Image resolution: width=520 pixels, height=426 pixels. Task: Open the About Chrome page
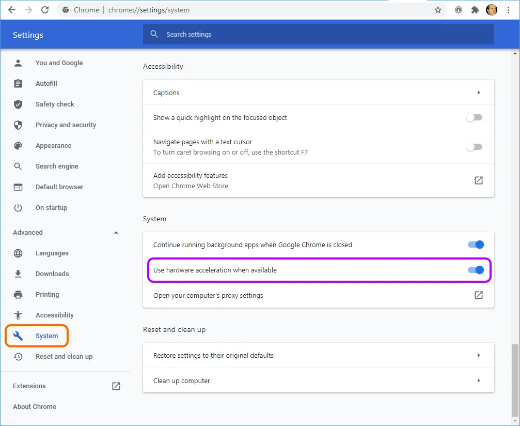tap(35, 407)
